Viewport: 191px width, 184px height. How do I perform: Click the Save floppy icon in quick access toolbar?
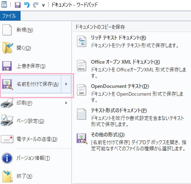(18, 5)
